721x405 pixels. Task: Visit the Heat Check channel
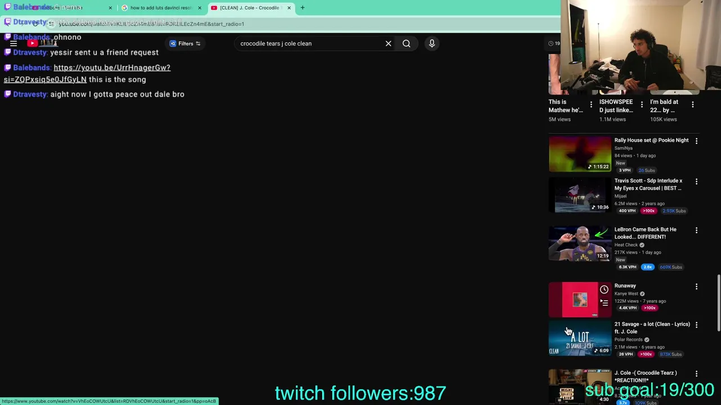(626, 245)
